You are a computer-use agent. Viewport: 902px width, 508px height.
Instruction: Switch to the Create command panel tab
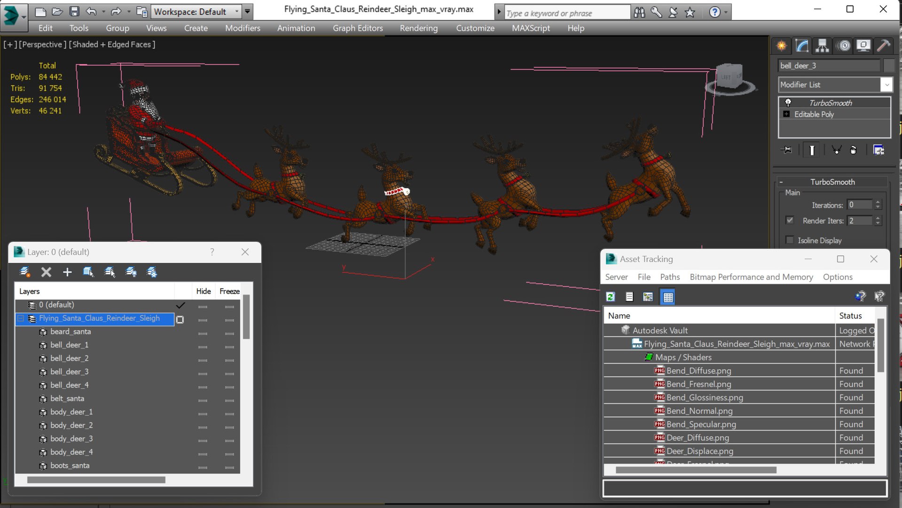pyautogui.click(x=781, y=46)
